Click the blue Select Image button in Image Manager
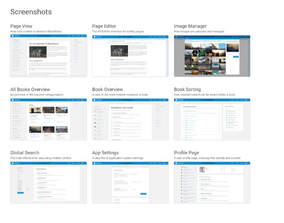The width and height of the screenshot is (284, 223). point(236,56)
